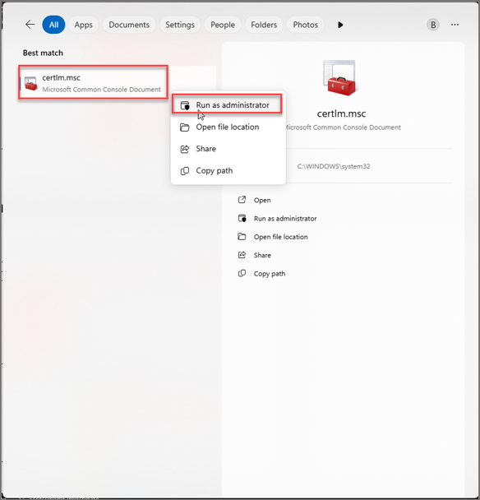The image size is (480, 500).
Task: Choose Open file location in context menu
Action: [x=228, y=127]
